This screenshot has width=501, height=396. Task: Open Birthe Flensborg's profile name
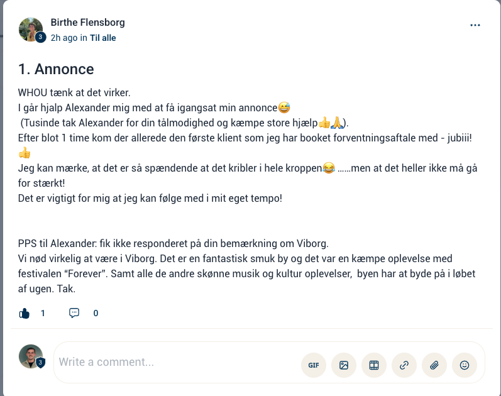tap(87, 23)
